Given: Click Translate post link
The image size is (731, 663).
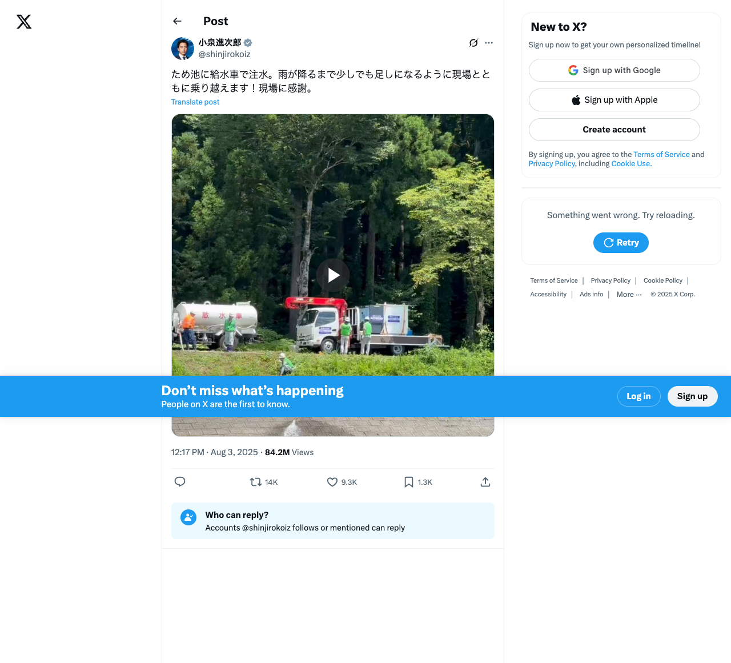Looking at the screenshot, I should click(x=195, y=102).
